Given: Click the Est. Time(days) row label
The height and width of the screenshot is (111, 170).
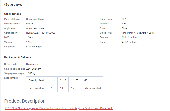Looking at the screenshot, I should point(37,88).
